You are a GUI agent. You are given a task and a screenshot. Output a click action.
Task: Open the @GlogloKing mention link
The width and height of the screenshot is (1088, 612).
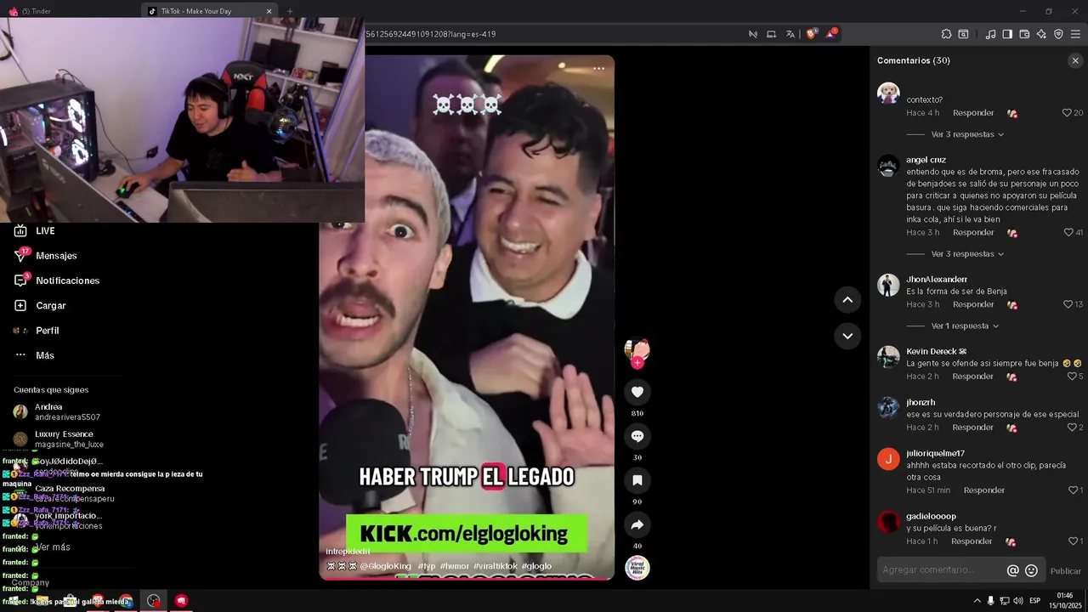click(385, 566)
